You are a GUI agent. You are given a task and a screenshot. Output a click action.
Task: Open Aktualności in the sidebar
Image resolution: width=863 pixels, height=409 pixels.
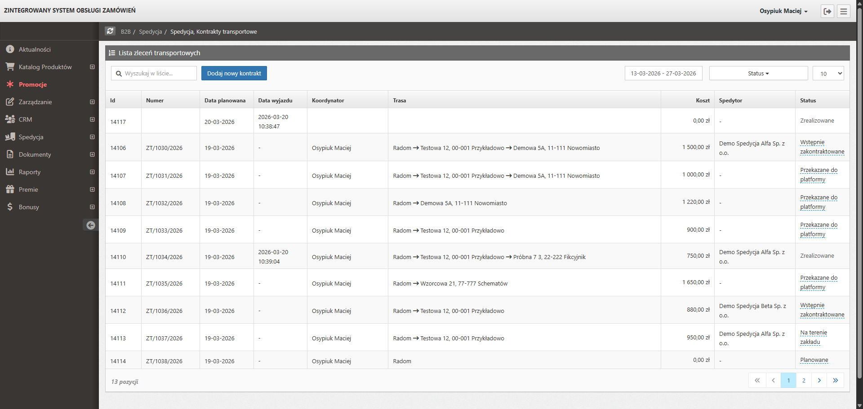35,49
